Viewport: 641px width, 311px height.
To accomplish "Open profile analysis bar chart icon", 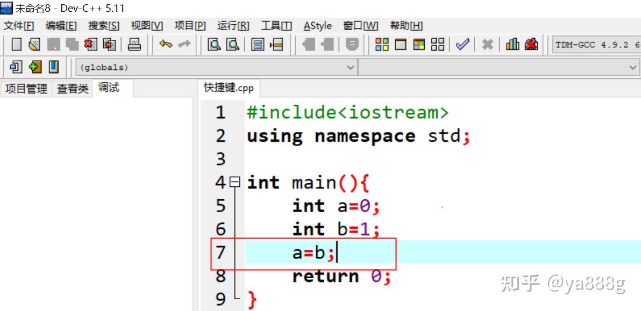I will (512, 44).
